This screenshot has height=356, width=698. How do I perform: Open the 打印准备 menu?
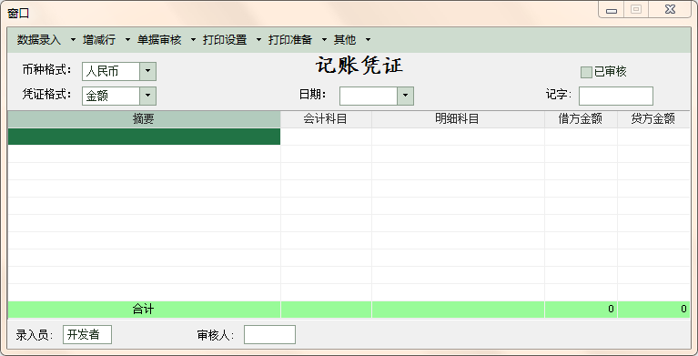290,40
